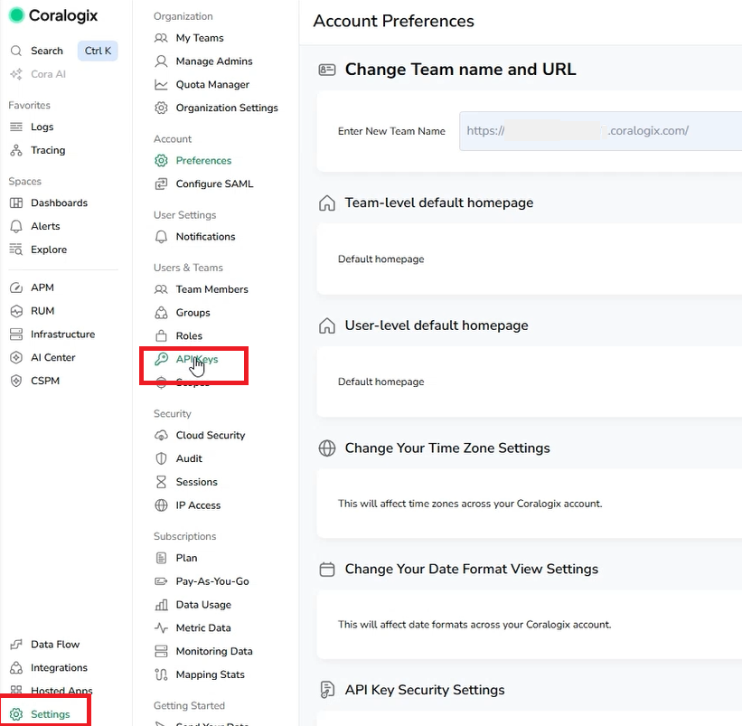Screen dimensions: 742x726
Task: Click the Ctrl K shortcut badge
Action: click(x=98, y=51)
